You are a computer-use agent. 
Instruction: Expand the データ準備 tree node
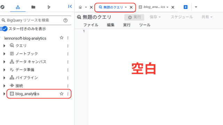tap(4, 70)
